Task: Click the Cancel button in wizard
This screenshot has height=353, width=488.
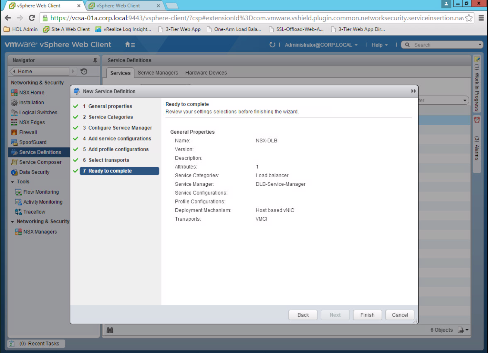Action: [x=400, y=315]
